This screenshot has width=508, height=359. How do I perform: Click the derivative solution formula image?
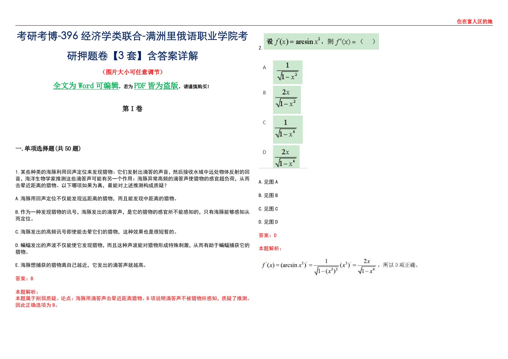click(x=340, y=267)
